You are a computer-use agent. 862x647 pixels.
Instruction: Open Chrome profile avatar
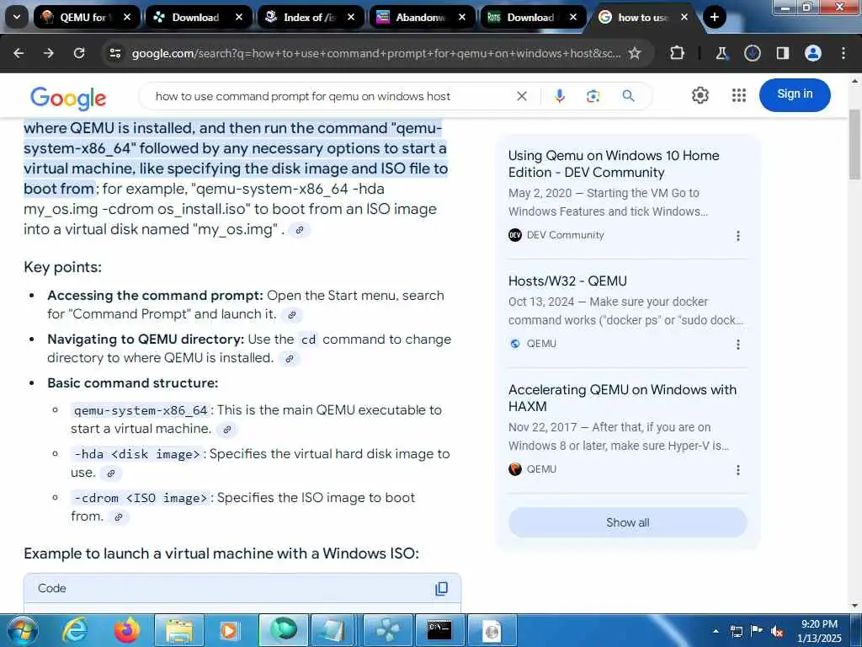[812, 53]
